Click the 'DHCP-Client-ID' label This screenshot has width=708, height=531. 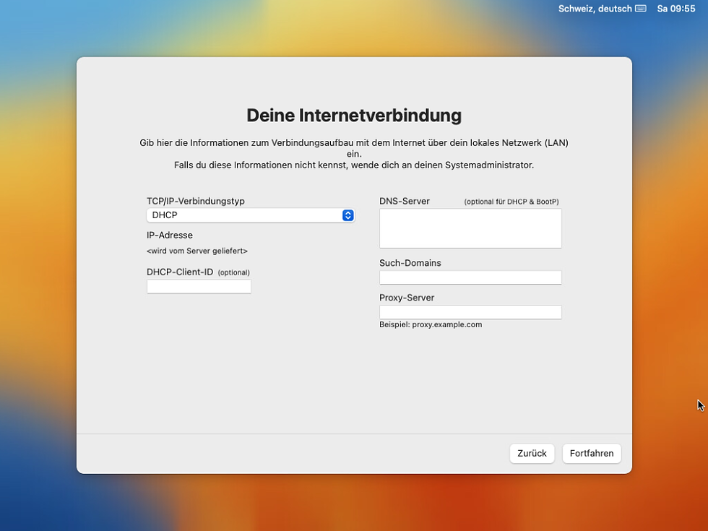[x=180, y=272]
